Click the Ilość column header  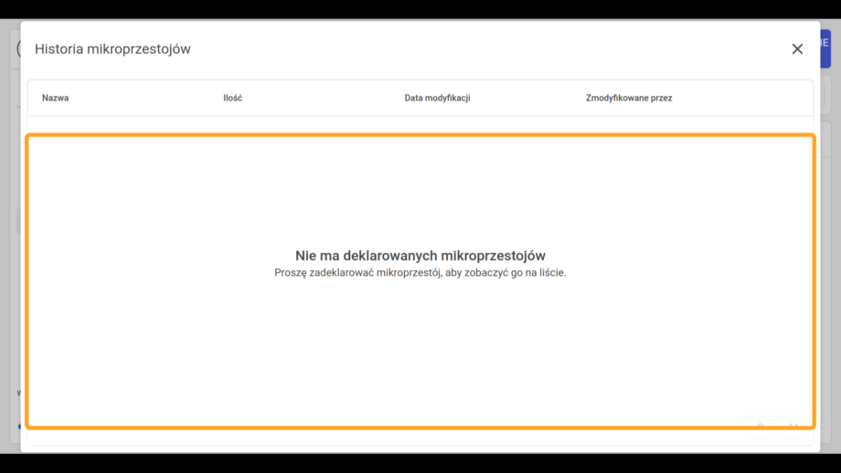click(x=233, y=98)
